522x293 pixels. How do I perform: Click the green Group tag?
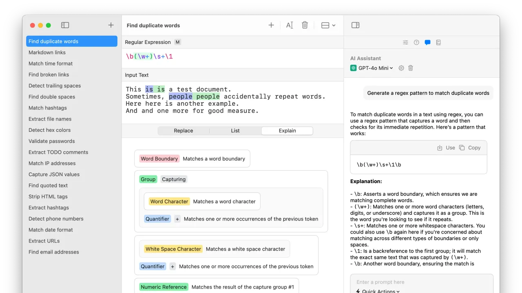tap(148, 179)
